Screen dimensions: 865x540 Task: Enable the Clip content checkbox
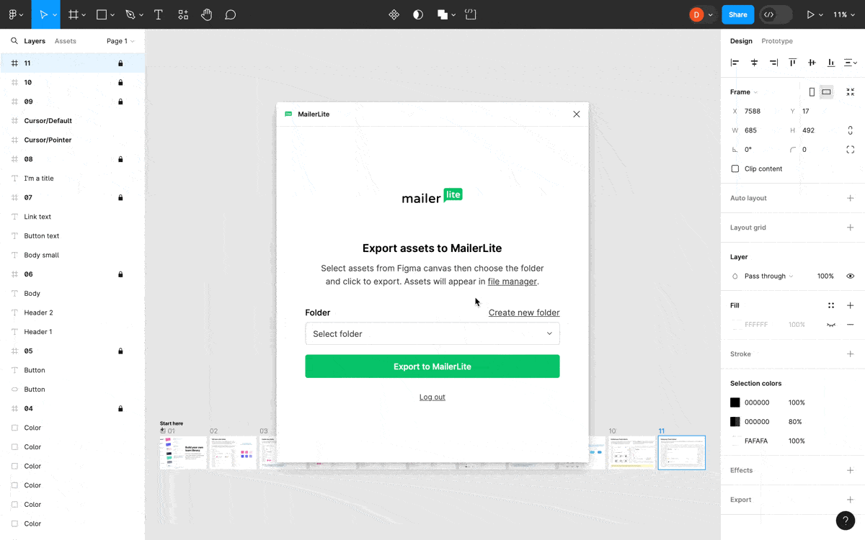[735, 168]
